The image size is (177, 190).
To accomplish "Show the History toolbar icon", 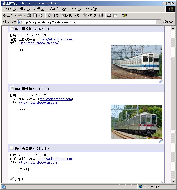I will click(x=101, y=15).
